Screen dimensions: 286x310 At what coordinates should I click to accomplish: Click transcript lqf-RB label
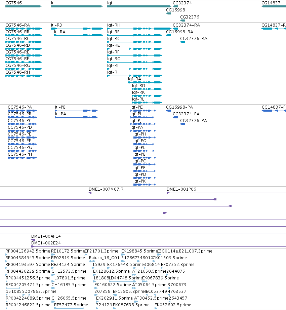[113, 32]
